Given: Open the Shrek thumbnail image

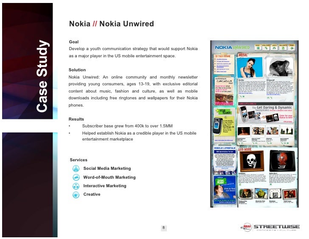Looking at the screenshot, I should coord(261,194).
